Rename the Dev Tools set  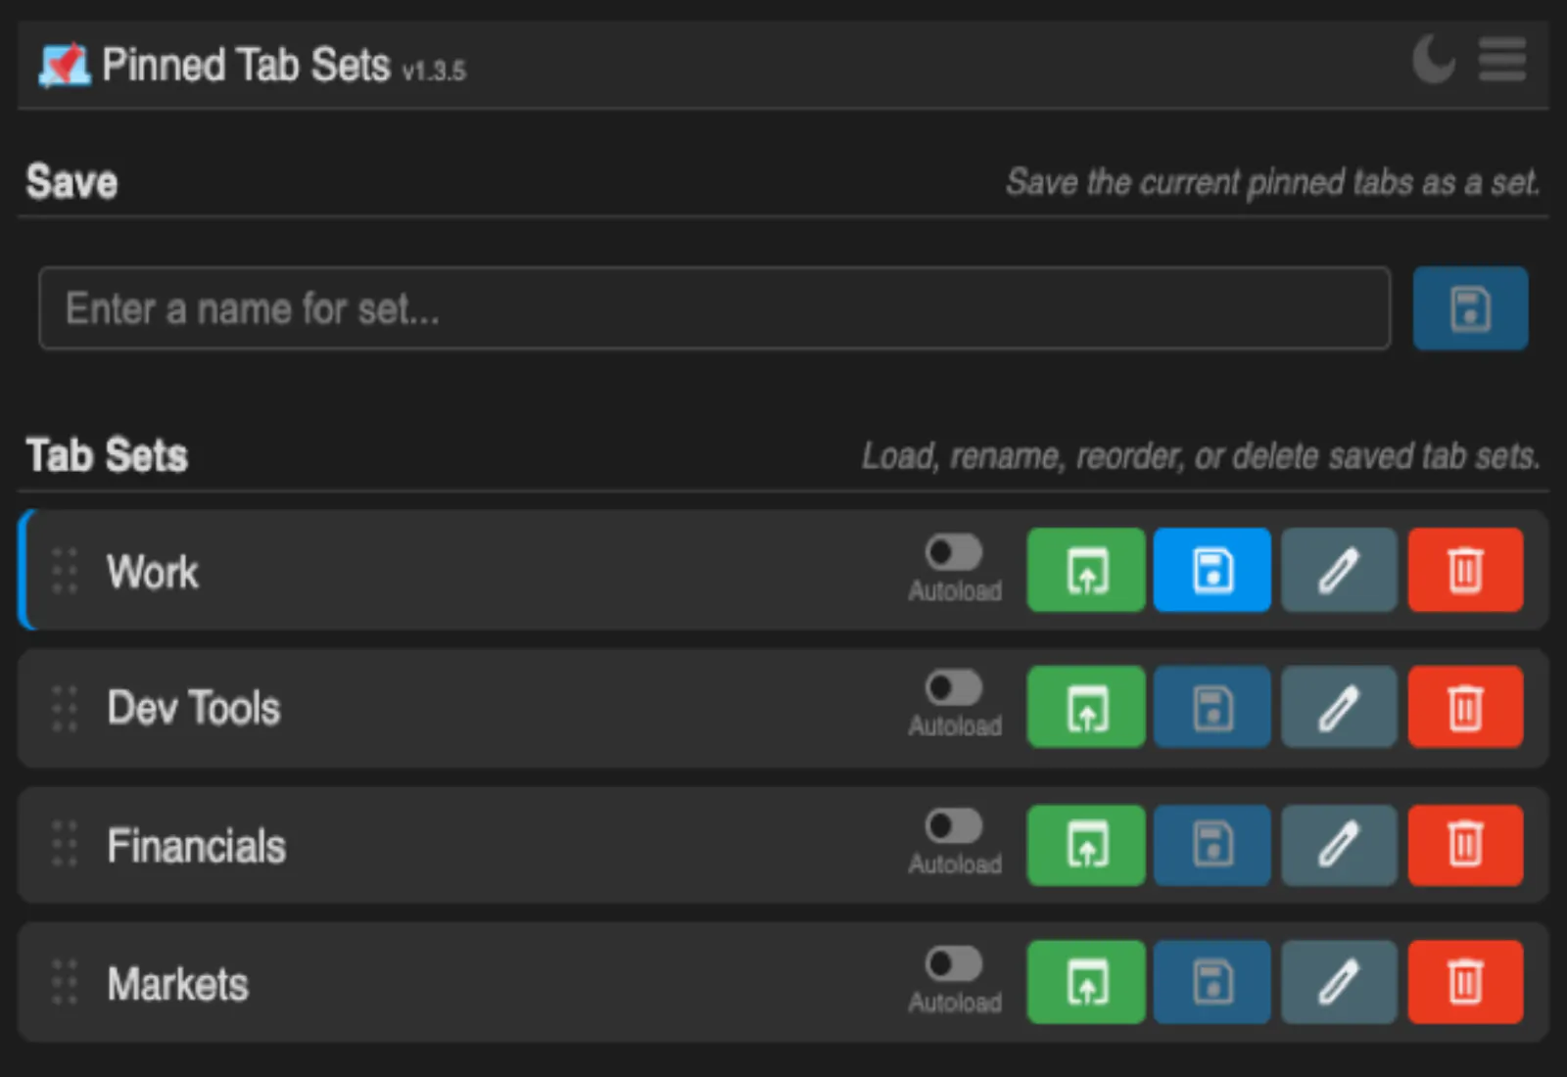[1339, 707]
